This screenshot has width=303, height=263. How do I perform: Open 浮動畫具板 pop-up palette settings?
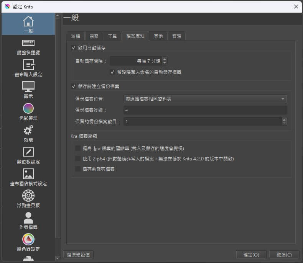tap(28, 199)
